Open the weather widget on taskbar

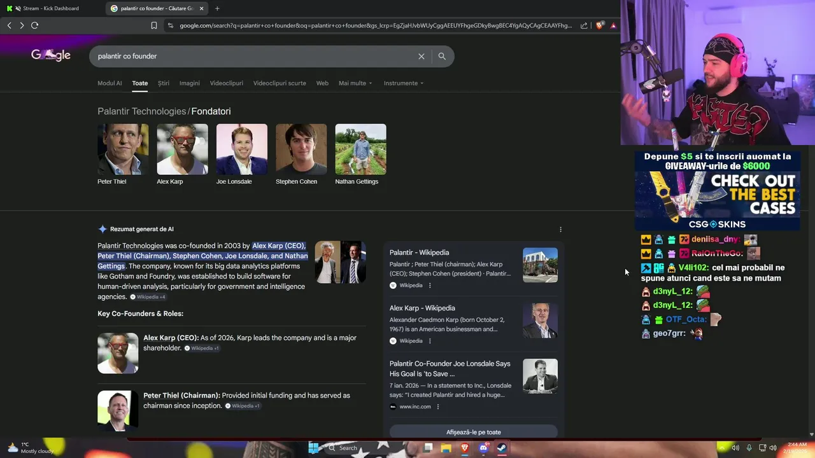click(31, 448)
